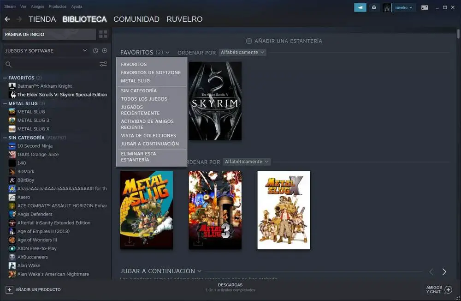The width and height of the screenshot is (461, 301).
Task: Collapse the FAVORITOS sidebar category
Action: coord(5,78)
